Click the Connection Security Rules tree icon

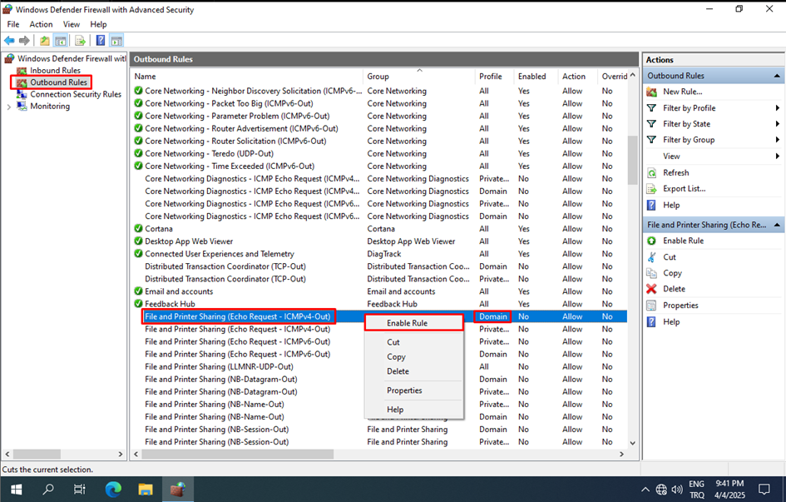coord(22,94)
